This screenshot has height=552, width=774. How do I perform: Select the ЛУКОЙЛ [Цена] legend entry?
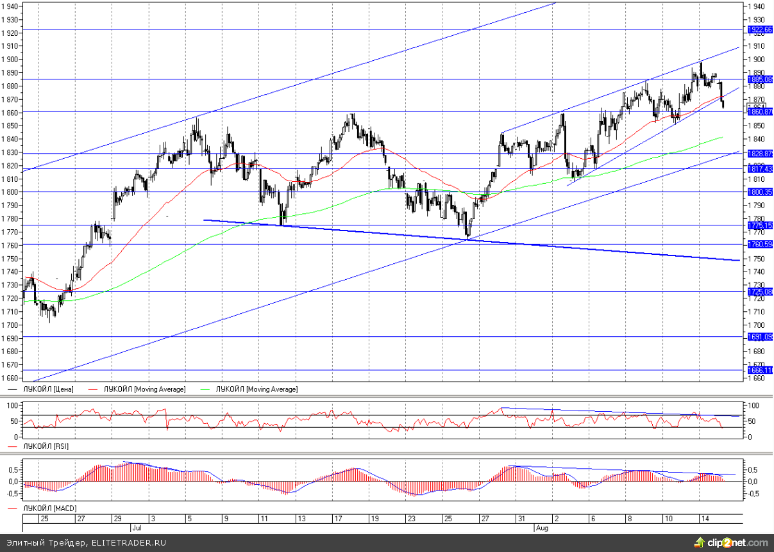point(48,389)
